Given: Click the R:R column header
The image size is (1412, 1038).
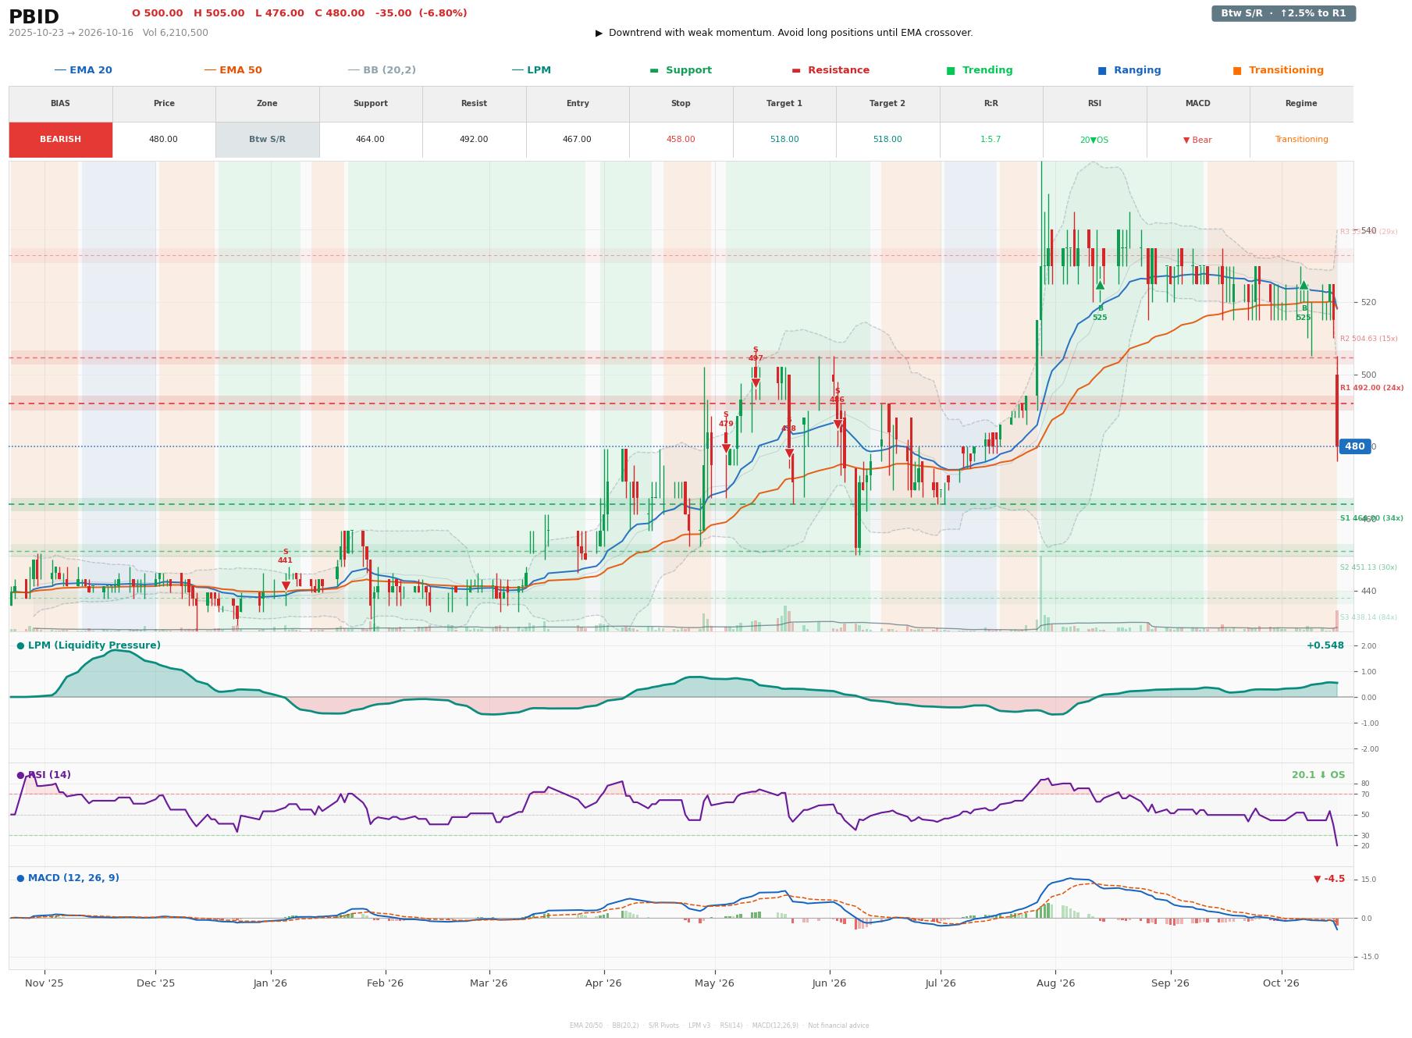Looking at the screenshot, I should [991, 104].
